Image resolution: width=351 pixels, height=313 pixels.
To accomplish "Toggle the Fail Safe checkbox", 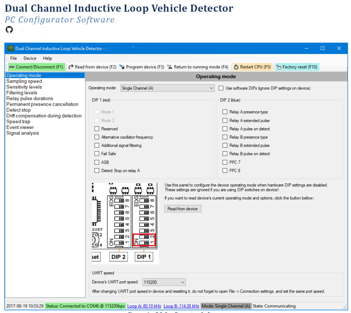I will 97,154.
